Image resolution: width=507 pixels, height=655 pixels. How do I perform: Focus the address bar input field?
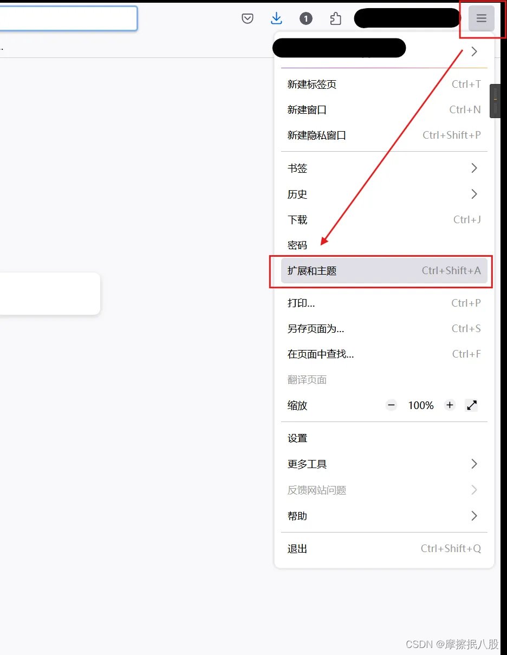(68, 18)
